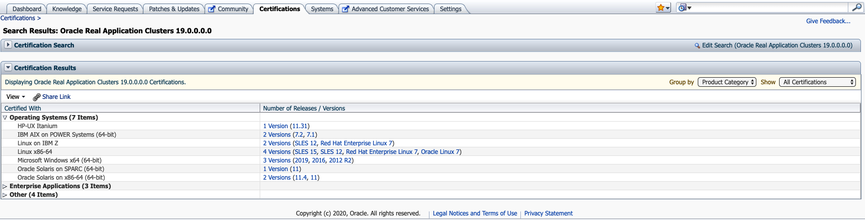
Task: Open the Settings tab
Action: coord(451,9)
